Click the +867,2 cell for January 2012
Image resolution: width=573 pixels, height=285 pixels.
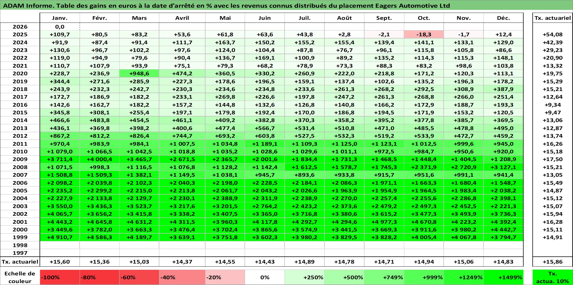point(60,136)
